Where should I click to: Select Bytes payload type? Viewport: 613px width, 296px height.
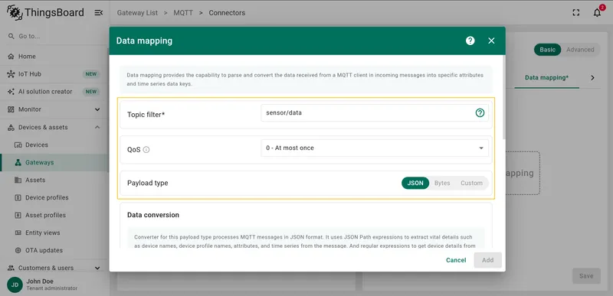442,183
